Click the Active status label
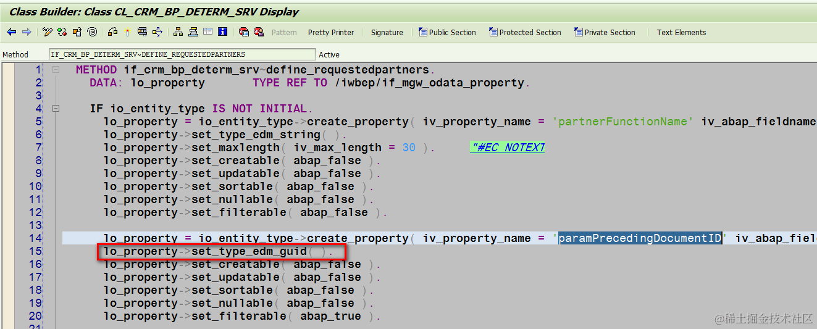The height and width of the screenshot is (329, 817). 329,55
